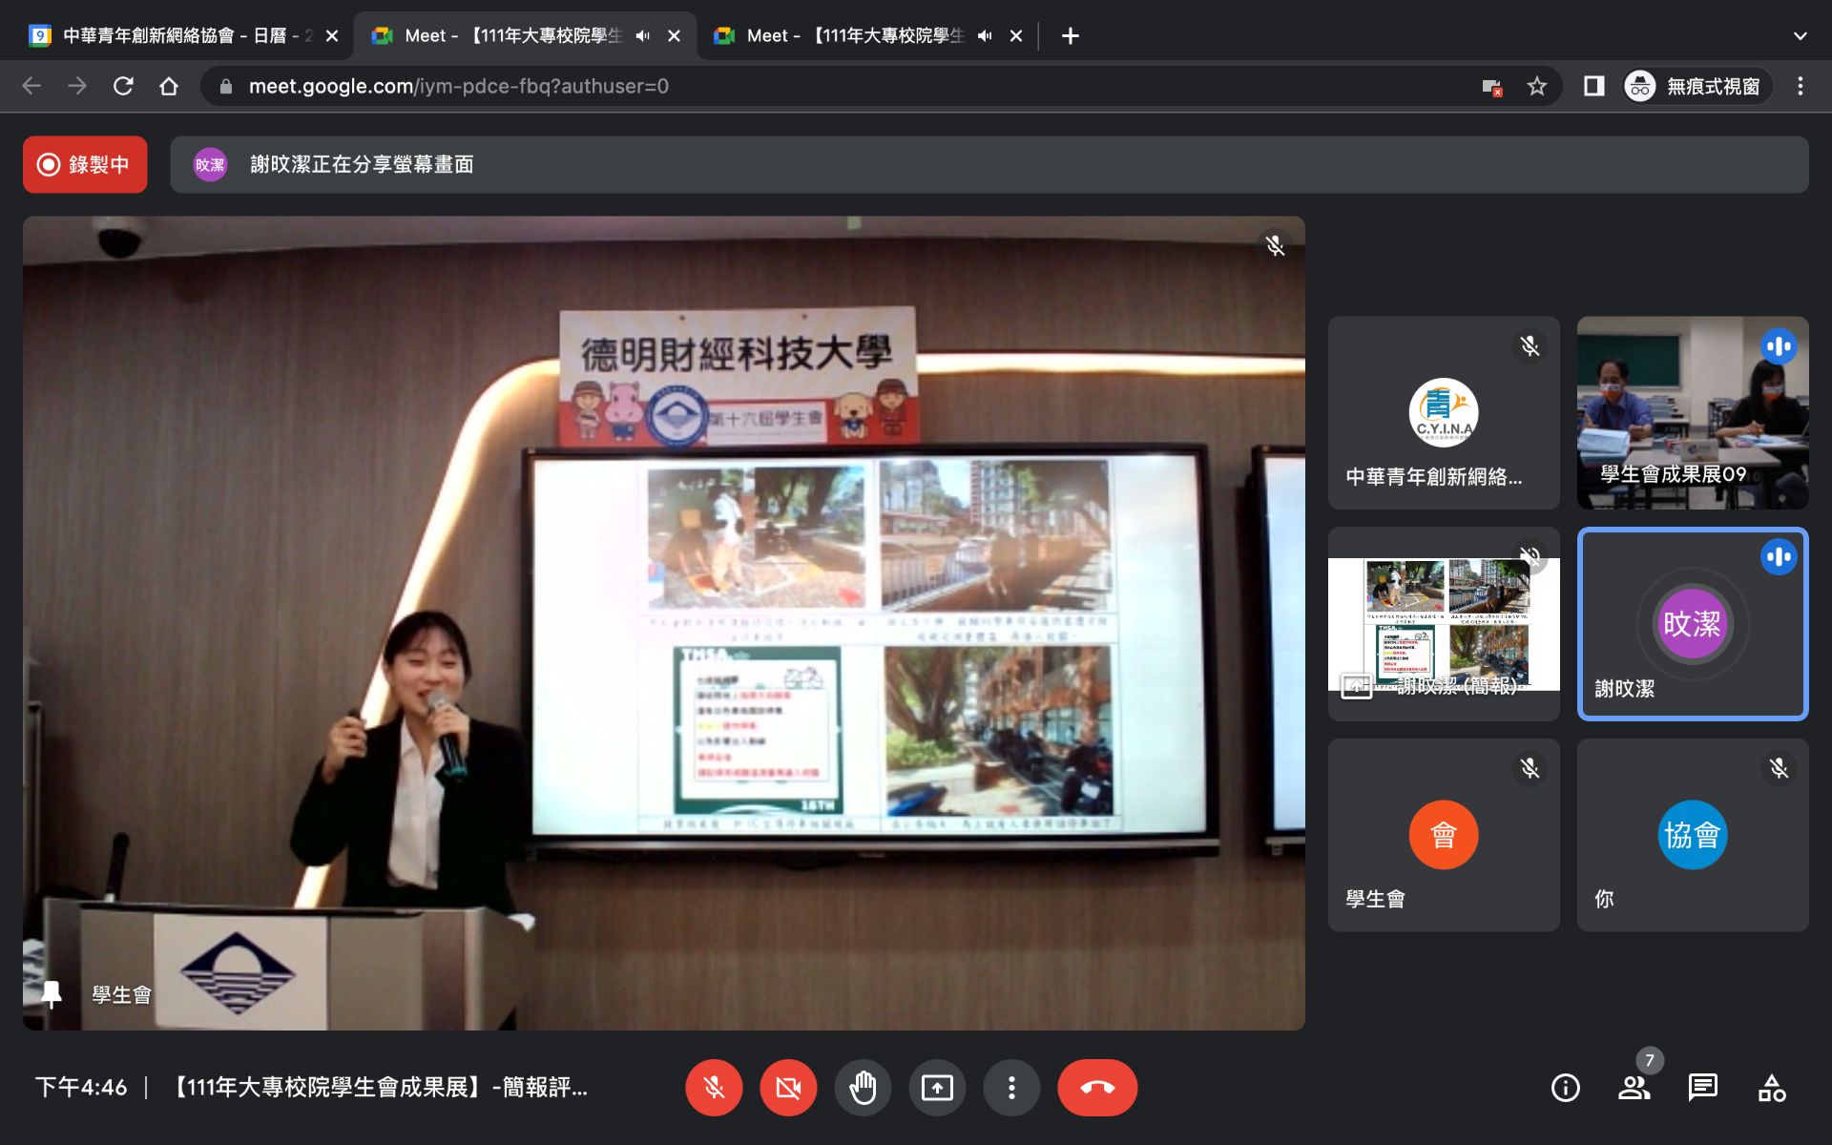
Task: Turn on your camera
Action: point(788,1088)
